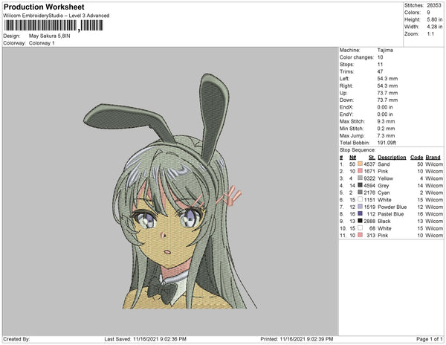Select the 'Powder Blue' description text

pyautogui.click(x=392, y=207)
